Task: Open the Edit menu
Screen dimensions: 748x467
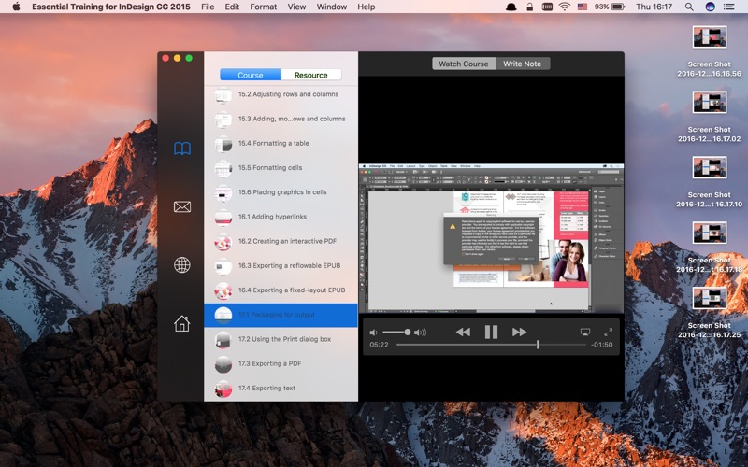Action: tap(232, 7)
